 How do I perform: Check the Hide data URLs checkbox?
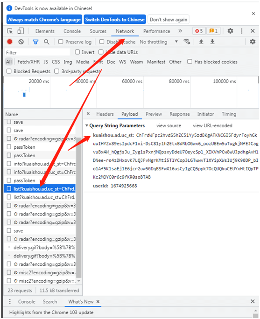point(101,52)
